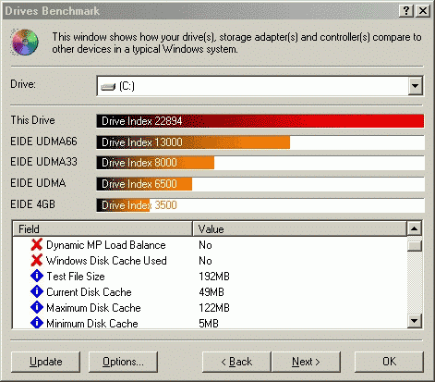The image size is (435, 382).
Task: Click the (C:) drive combo box field
Action: click(x=260, y=86)
